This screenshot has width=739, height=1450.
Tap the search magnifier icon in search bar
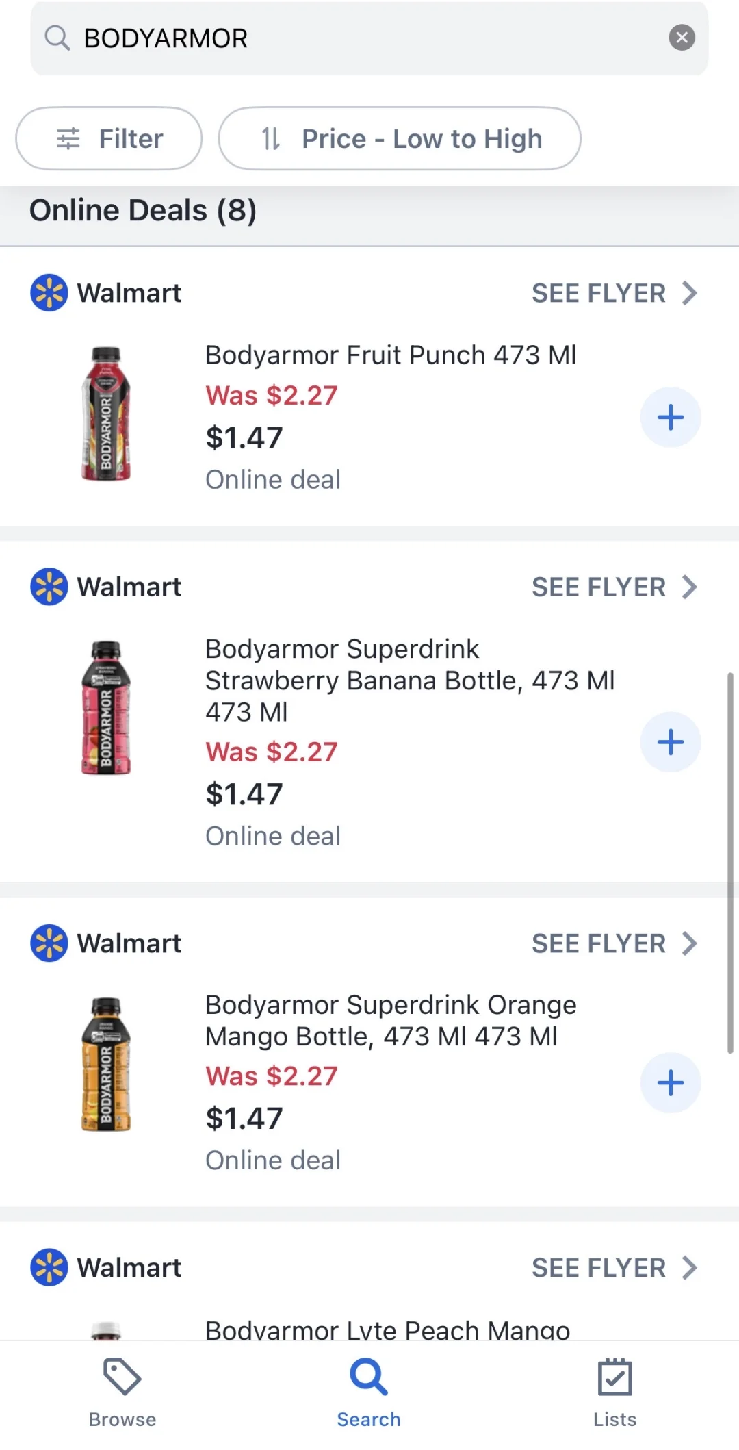coord(57,38)
